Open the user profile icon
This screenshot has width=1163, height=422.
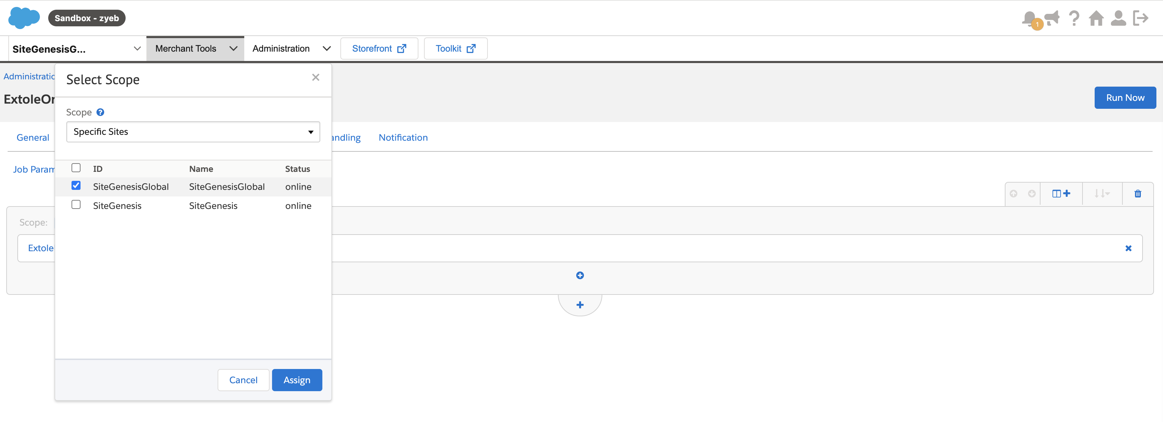[1118, 18]
